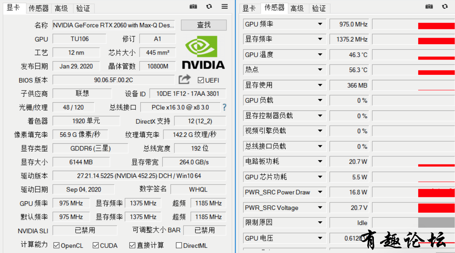Click the transistor count value 10800M
This screenshot has height=253, width=455.
(158, 66)
